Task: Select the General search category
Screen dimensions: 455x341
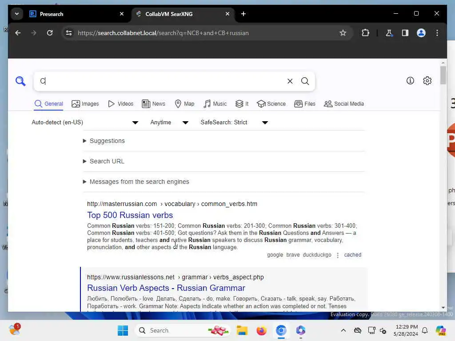Action: pos(48,104)
